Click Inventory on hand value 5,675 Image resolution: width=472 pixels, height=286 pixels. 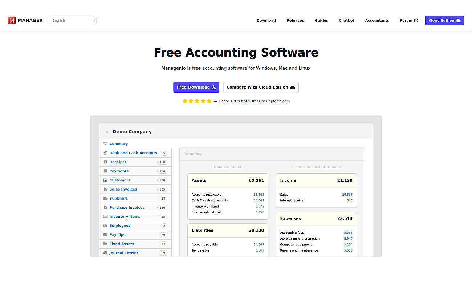[x=260, y=206]
